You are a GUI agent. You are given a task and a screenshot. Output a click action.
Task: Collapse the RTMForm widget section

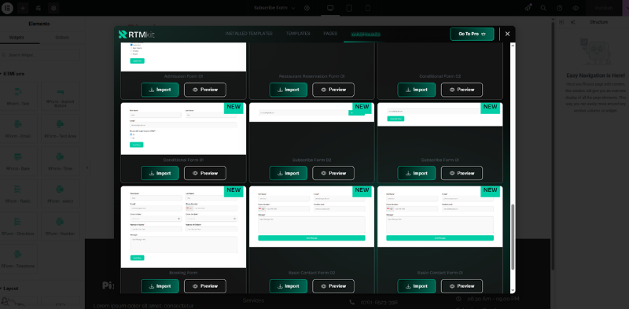(12, 74)
